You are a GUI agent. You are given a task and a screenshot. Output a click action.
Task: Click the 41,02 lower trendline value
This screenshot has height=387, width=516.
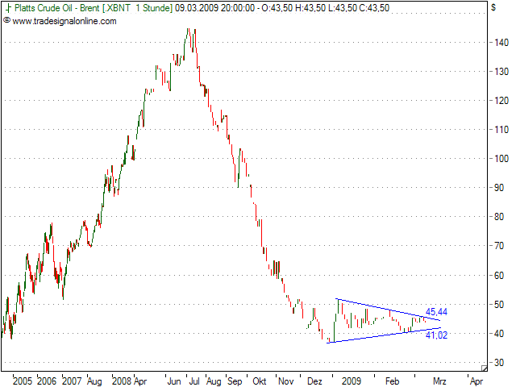pyautogui.click(x=436, y=335)
